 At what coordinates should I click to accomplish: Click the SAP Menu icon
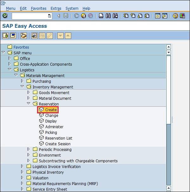click(13, 36)
